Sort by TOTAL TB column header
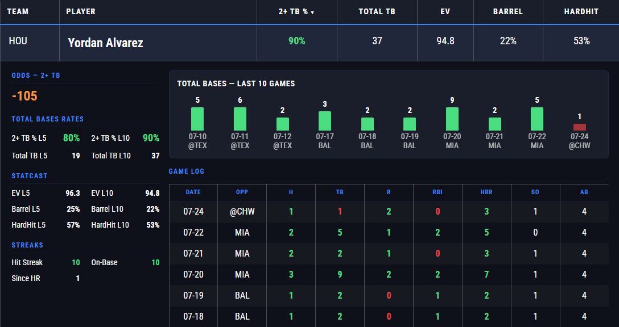 tap(377, 11)
